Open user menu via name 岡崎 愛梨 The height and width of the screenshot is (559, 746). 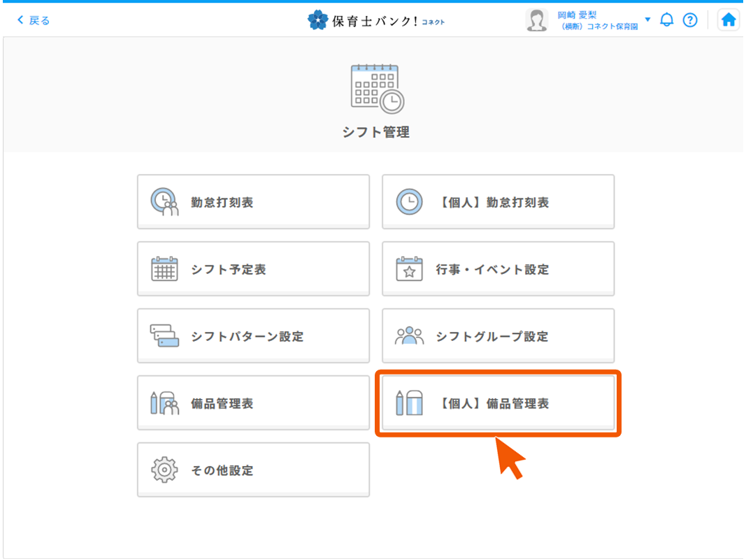click(x=577, y=15)
